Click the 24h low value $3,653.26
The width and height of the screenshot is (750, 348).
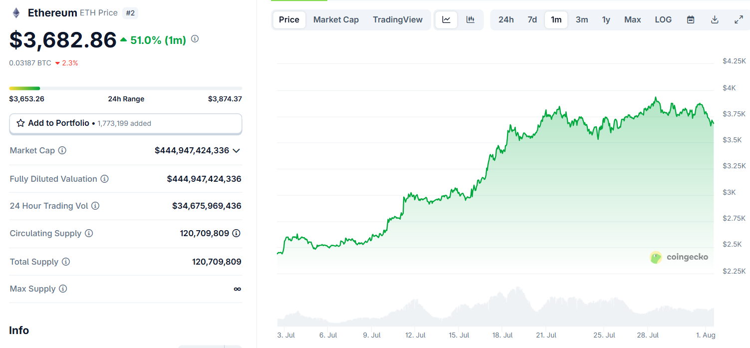[x=26, y=99]
